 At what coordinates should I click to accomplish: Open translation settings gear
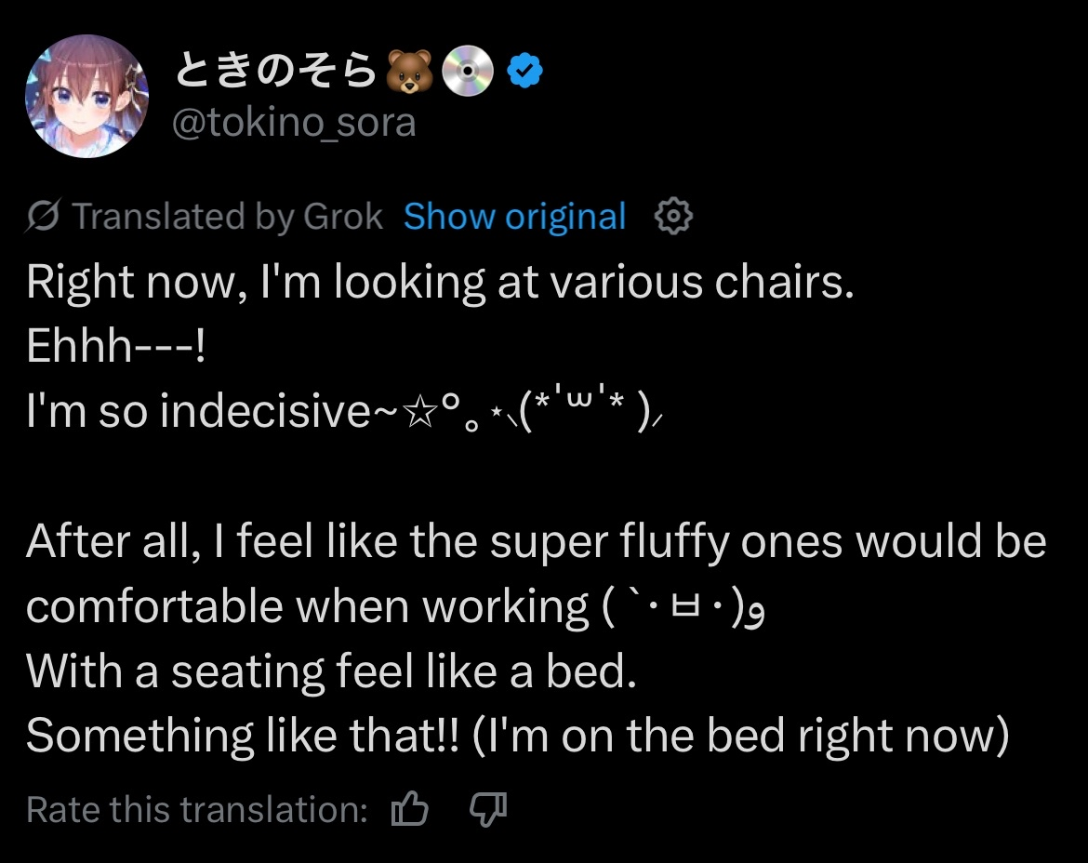[674, 217]
